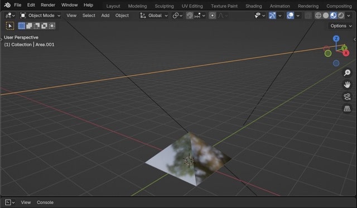357x208 pixels.
Task: Open the proportional editing falloff dropdown
Action: pyautogui.click(x=223, y=16)
